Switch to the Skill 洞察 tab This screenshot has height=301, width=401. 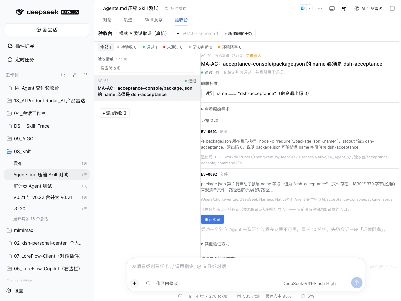[x=154, y=20]
